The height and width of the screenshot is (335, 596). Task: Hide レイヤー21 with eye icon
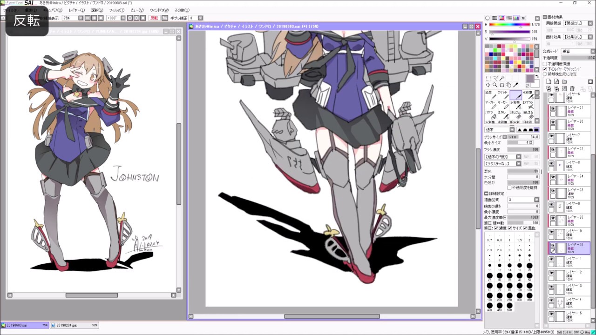(x=553, y=108)
